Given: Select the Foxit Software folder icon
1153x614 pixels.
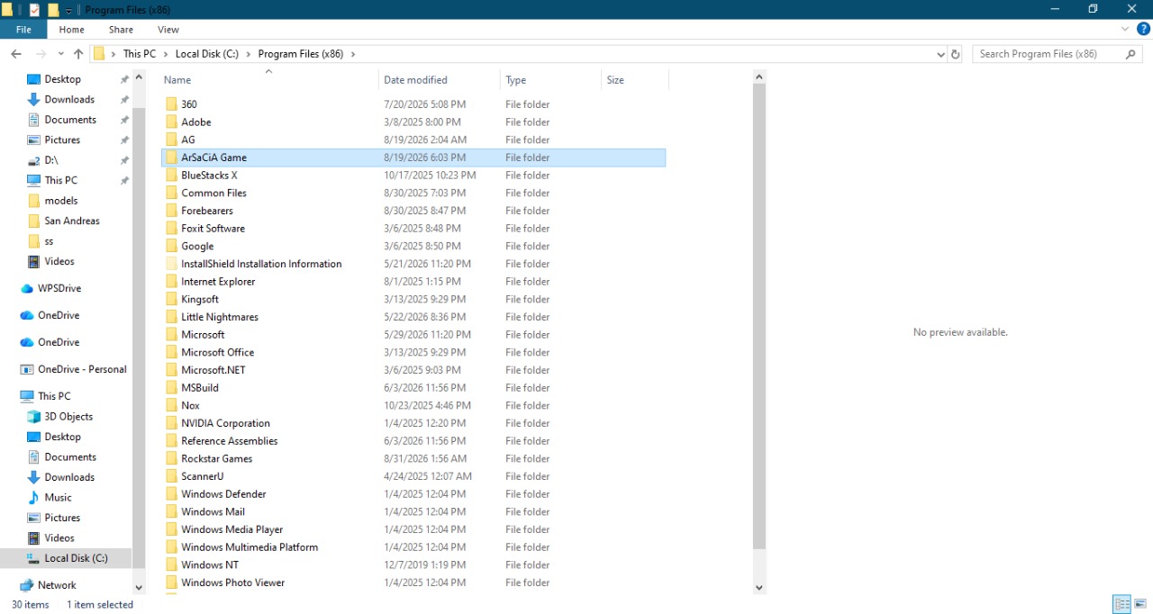Looking at the screenshot, I should (171, 229).
